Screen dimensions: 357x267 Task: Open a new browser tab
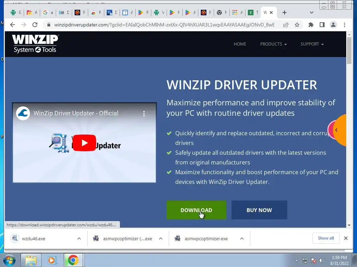coord(284,13)
